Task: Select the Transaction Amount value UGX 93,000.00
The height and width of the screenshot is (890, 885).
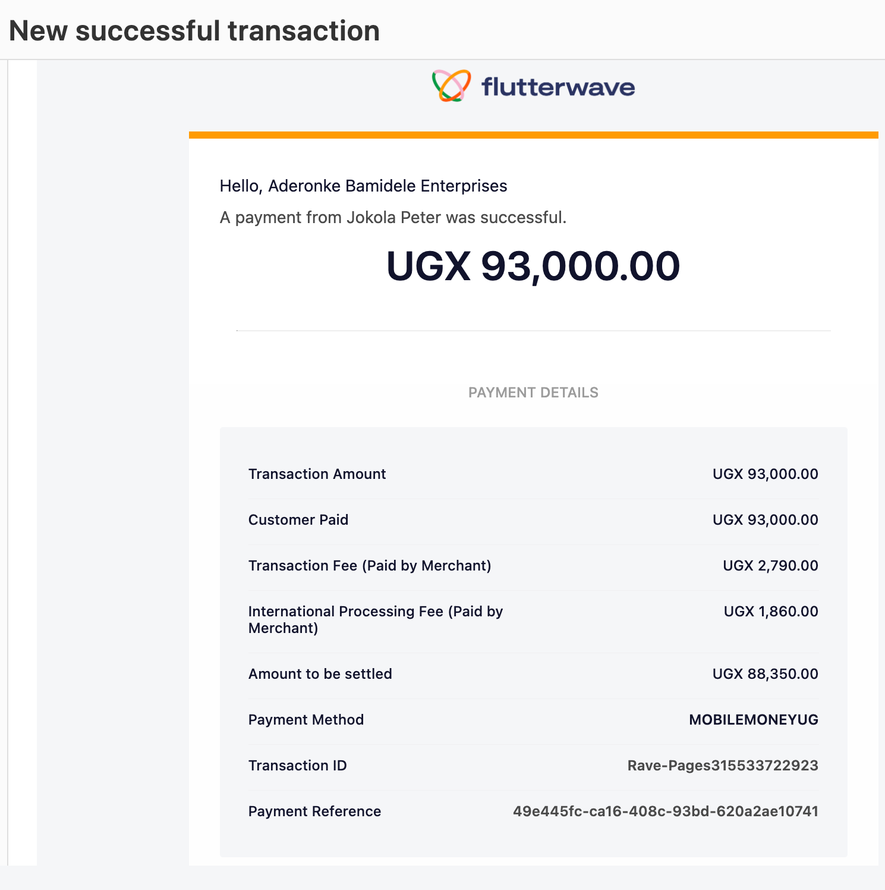Action: point(766,474)
